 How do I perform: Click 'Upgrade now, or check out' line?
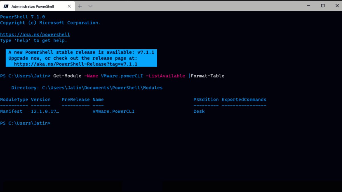(73, 58)
